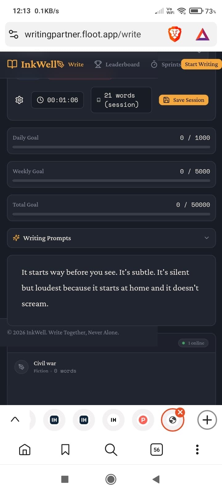This screenshot has height=494, width=222.
Task: Open the session settings gear icon
Action: pyautogui.click(x=19, y=100)
